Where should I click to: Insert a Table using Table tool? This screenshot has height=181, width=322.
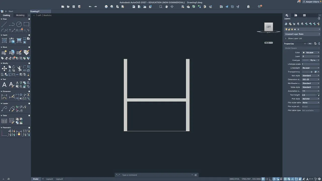point(4,121)
